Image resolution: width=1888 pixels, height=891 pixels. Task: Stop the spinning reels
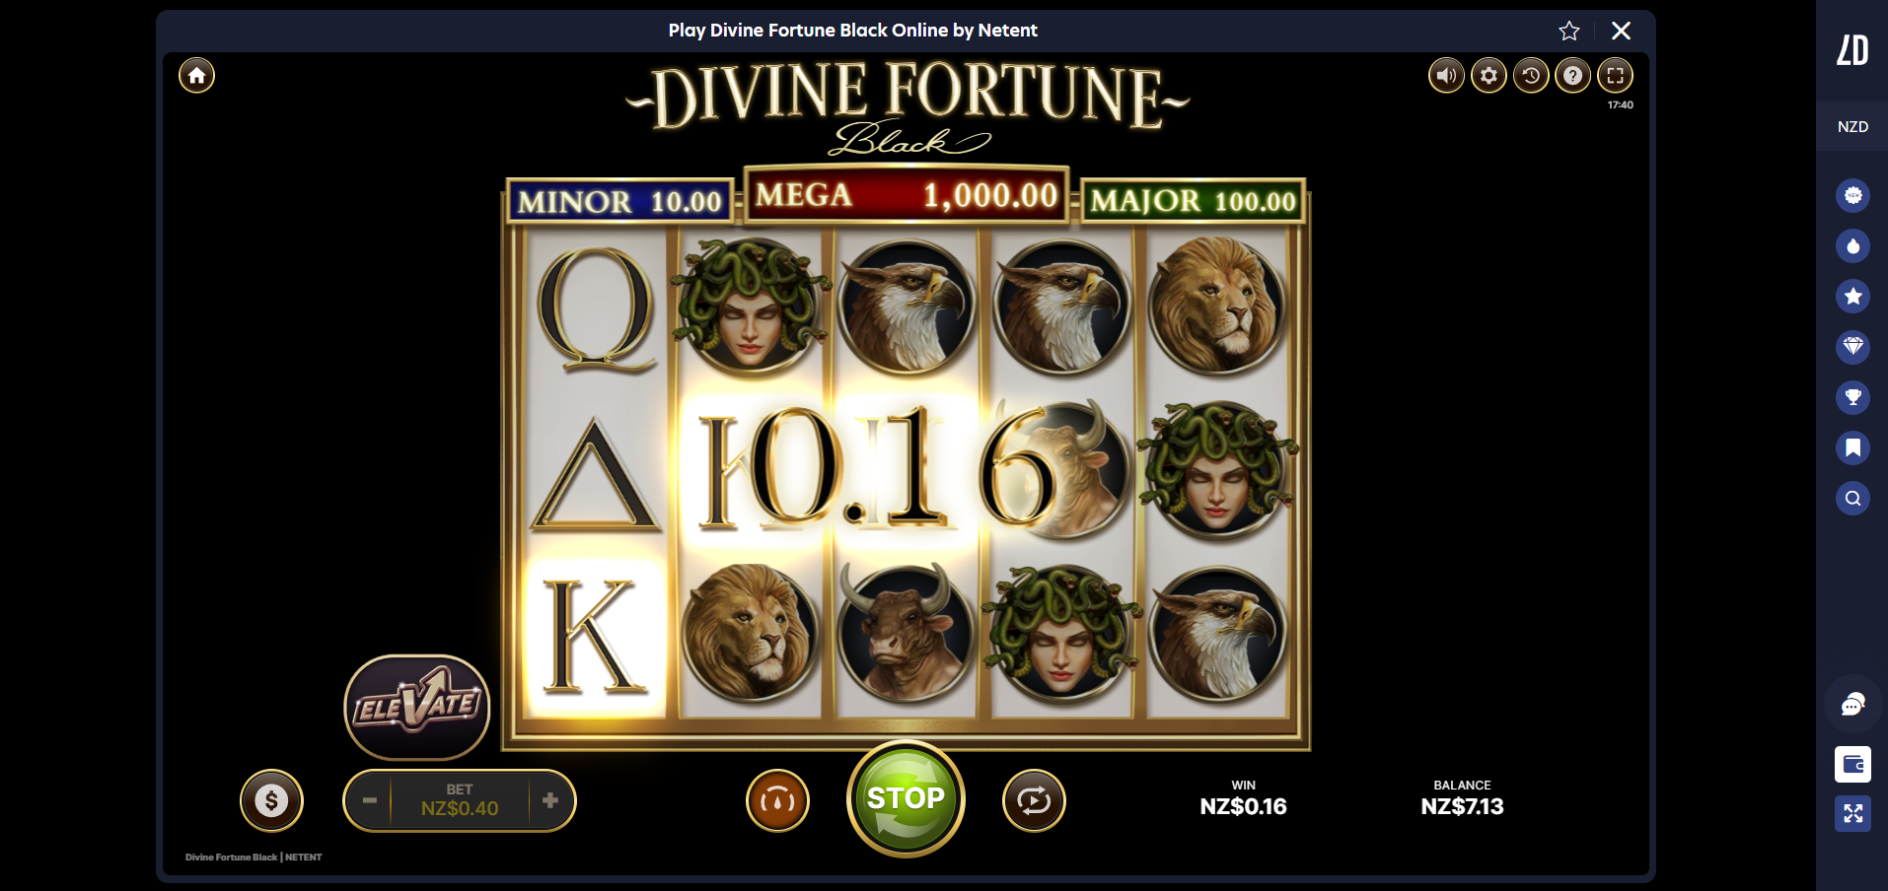click(906, 798)
